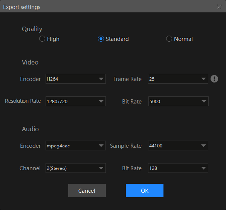226x210 pixels.
Task: Expand the video Bit Rate dropdown showing 5000
Action: (x=178, y=101)
